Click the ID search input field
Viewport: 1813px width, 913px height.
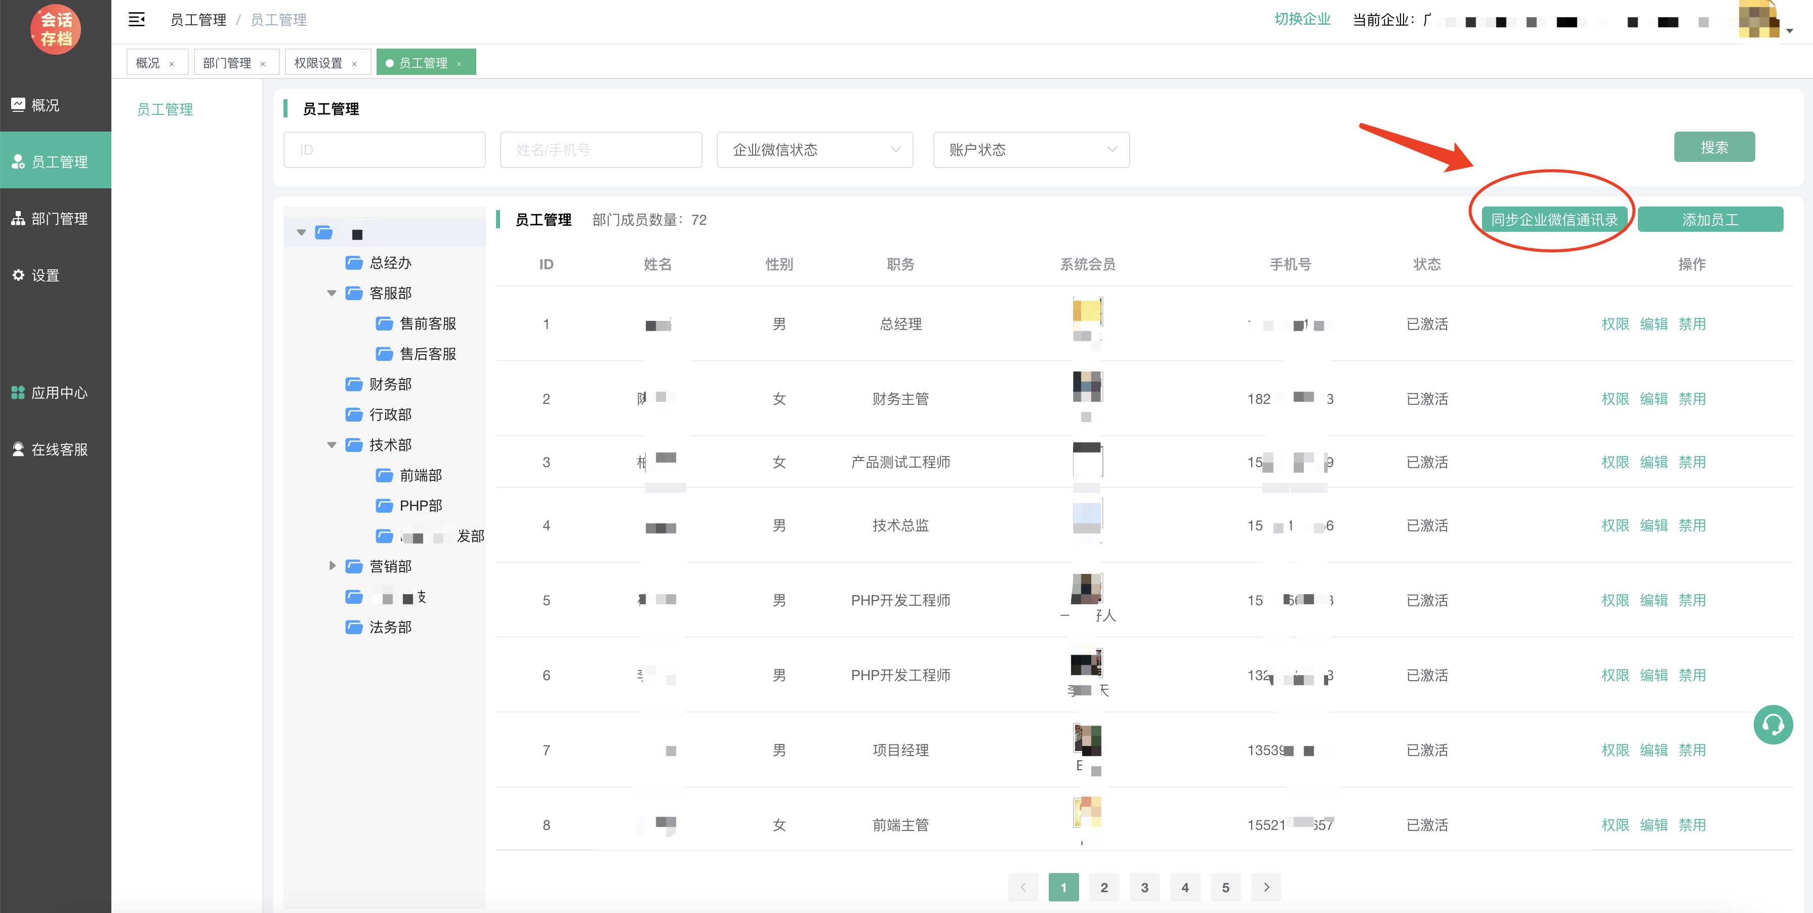click(x=384, y=150)
